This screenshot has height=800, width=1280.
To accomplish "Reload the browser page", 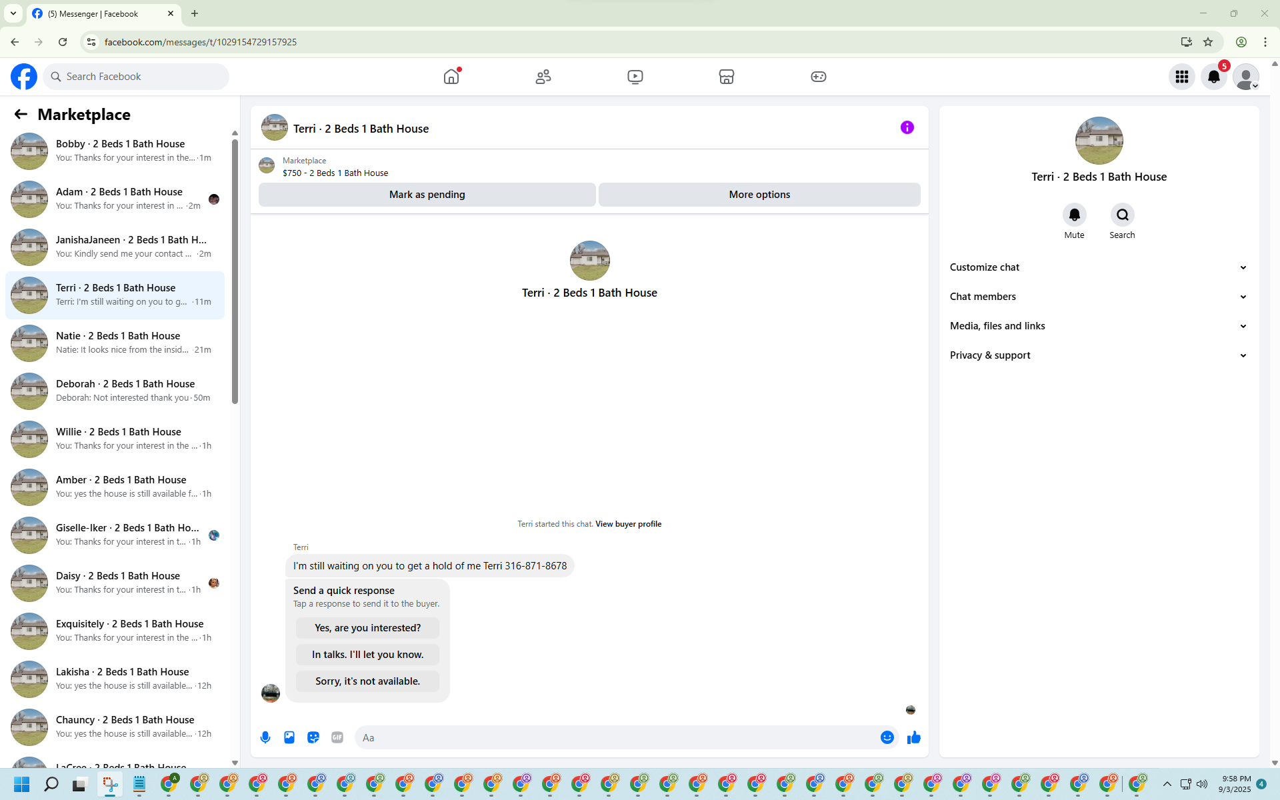I will point(63,42).
